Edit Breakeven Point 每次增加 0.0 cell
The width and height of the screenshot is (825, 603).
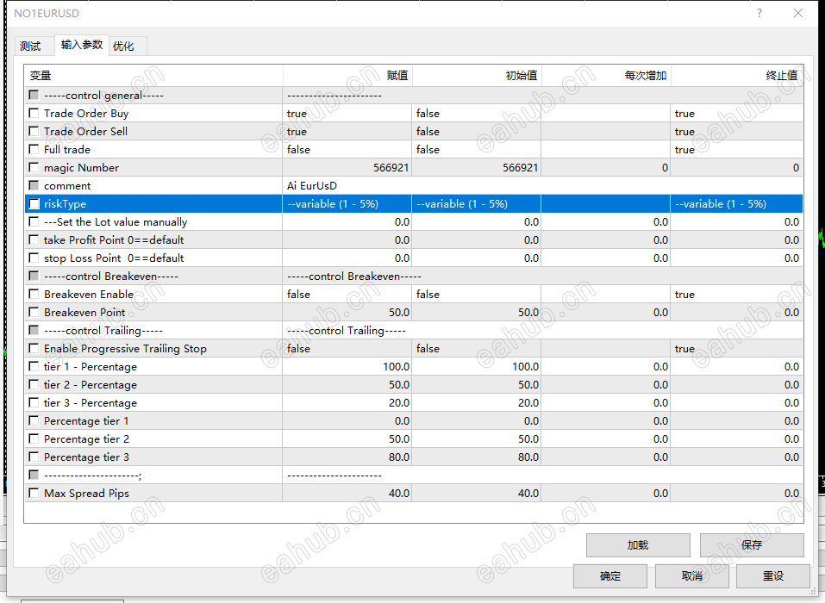(x=605, y=313)
